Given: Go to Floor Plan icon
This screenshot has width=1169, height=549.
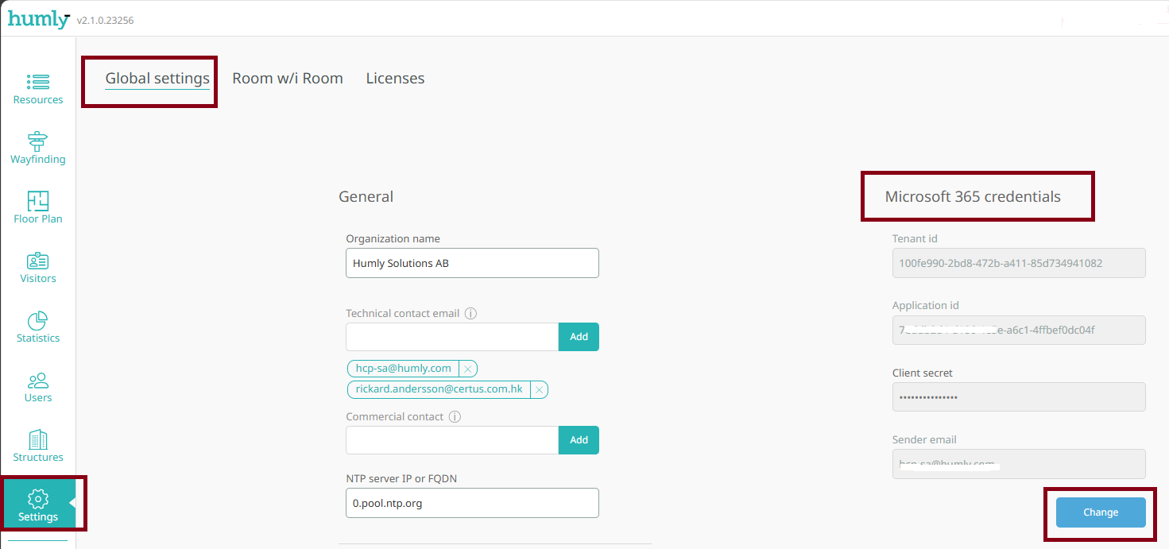Looking at the screenshot, I should (38, 200).
